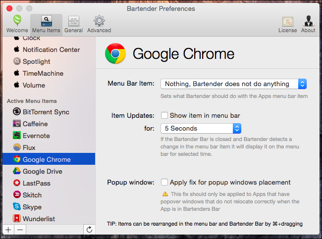Enable Show item in menu bar
This screenshot has height=239, width=322.
tap(164, 115)
